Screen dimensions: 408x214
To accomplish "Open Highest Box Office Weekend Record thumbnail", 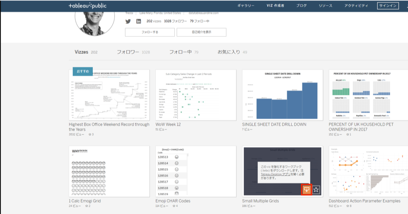I will pos(109,95).
